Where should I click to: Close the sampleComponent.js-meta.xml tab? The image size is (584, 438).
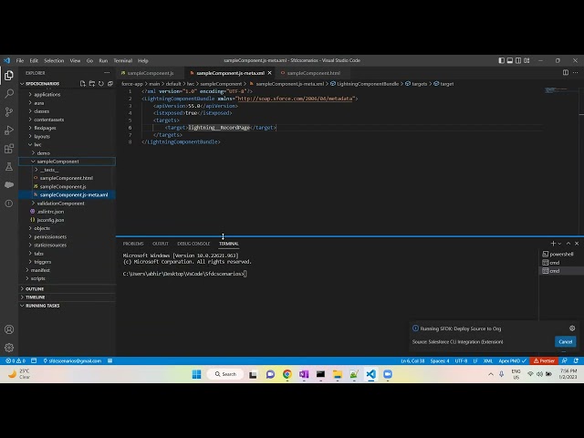270,73
